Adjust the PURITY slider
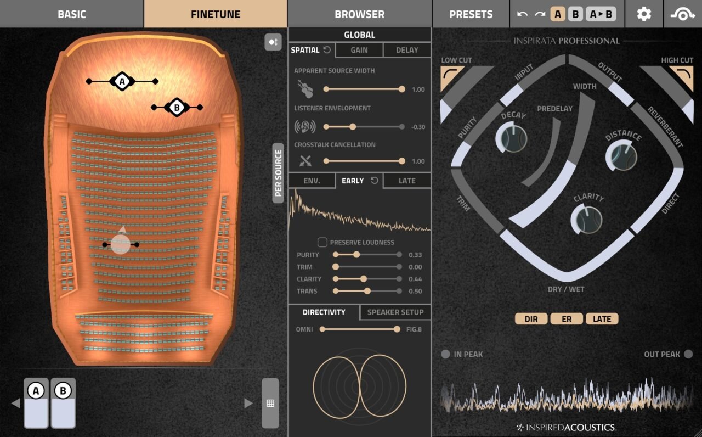Image resolution: width=702 pixels, height=437 pixels. (x=369, y=255)
